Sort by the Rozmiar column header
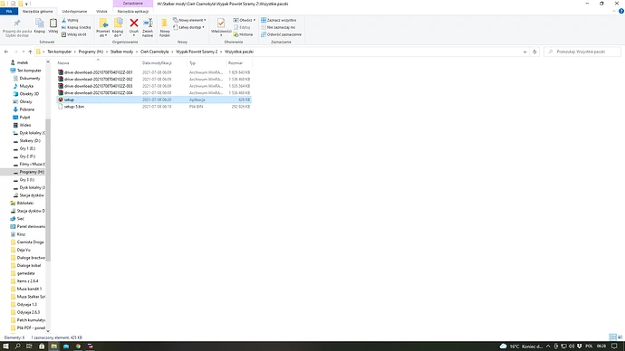 tap(239, 63)
